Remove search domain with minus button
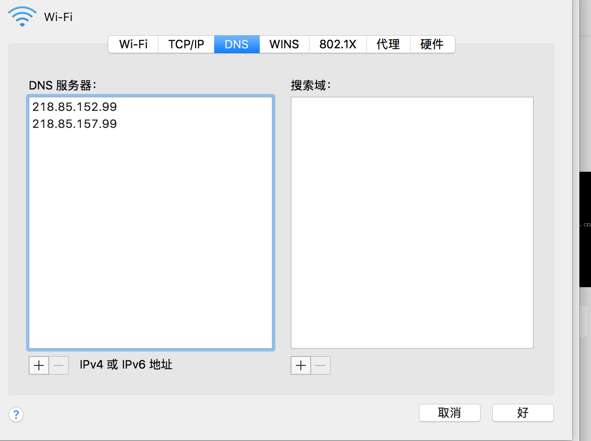591x441 pixels. 321,365
